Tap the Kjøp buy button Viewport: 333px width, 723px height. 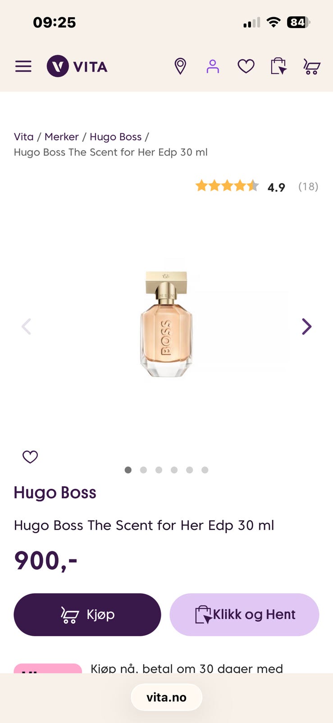87,615
